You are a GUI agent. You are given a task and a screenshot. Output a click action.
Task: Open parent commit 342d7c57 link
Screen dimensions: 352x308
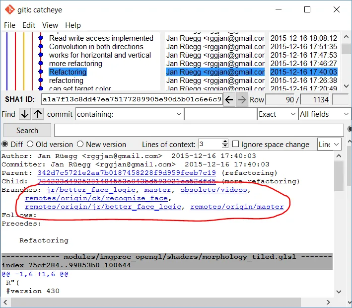127,173
